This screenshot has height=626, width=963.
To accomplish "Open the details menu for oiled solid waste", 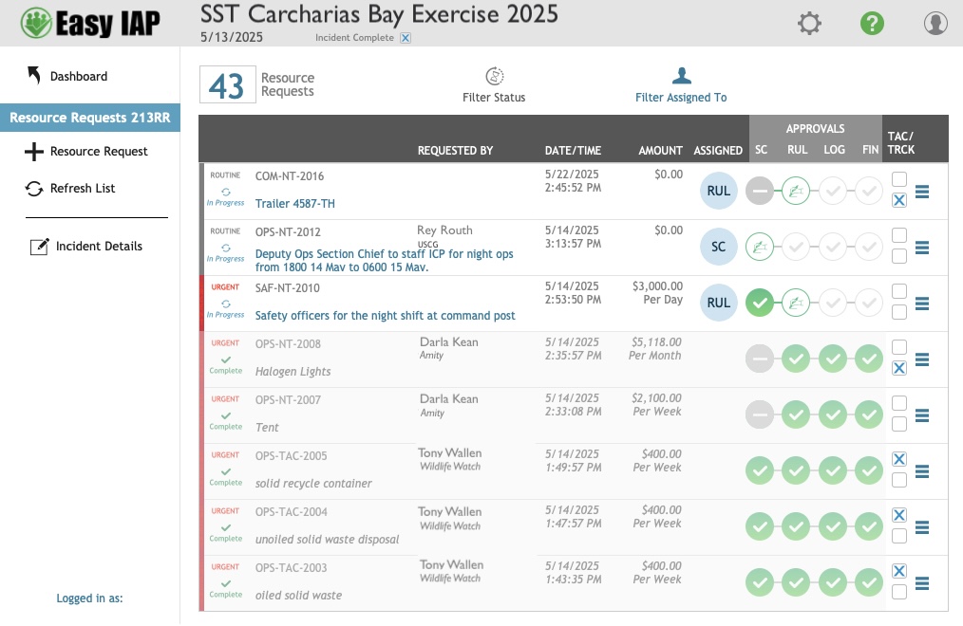I will (x=922, y=581).
